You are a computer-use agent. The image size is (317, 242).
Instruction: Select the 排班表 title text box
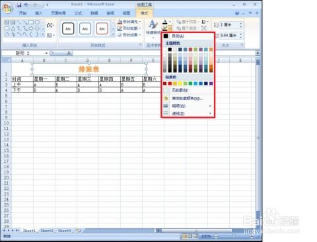coord(89,69)
